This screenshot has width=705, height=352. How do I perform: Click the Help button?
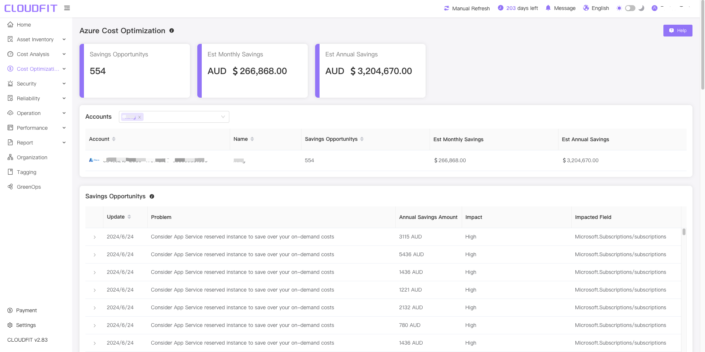coord(678,31)
